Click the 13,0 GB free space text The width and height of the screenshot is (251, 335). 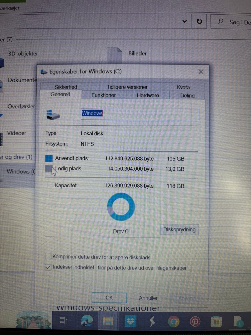point(175,169)
